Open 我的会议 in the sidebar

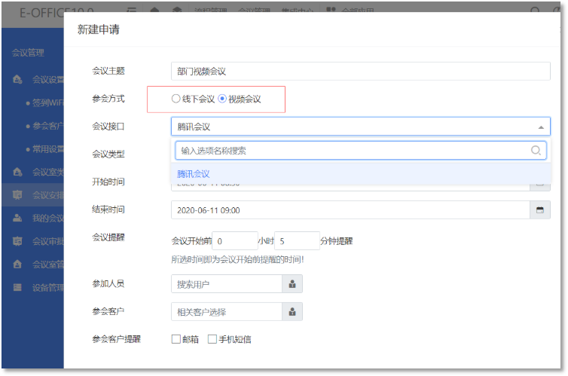point(47,218)
